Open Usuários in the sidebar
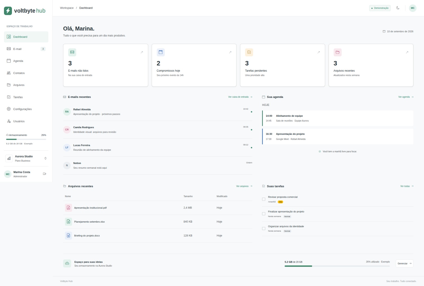Screen dimensions: 424x286 click(x=26, y=121)
